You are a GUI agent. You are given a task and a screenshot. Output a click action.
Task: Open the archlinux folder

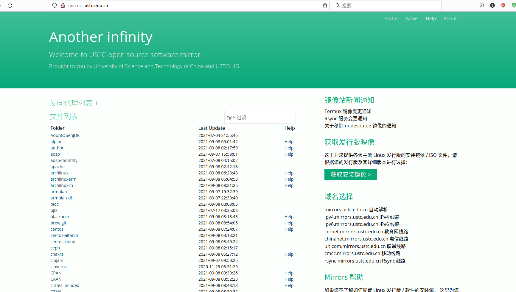tap(59, 173)
